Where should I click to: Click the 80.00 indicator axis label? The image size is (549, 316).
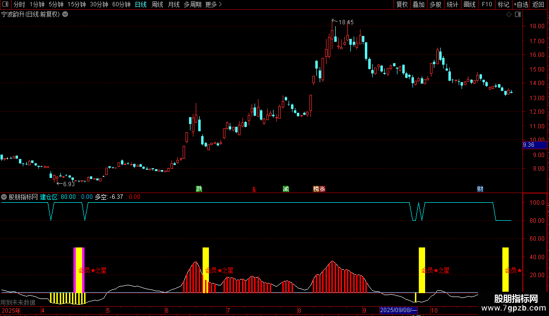click(537, 221)
